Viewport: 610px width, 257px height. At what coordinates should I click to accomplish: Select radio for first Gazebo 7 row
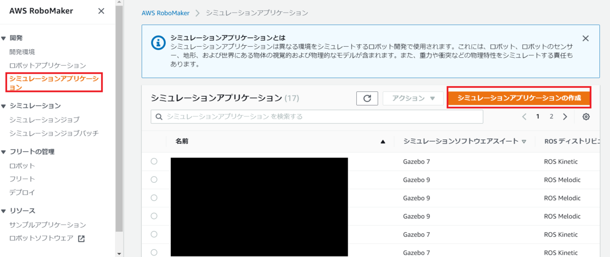click(154, 162)
